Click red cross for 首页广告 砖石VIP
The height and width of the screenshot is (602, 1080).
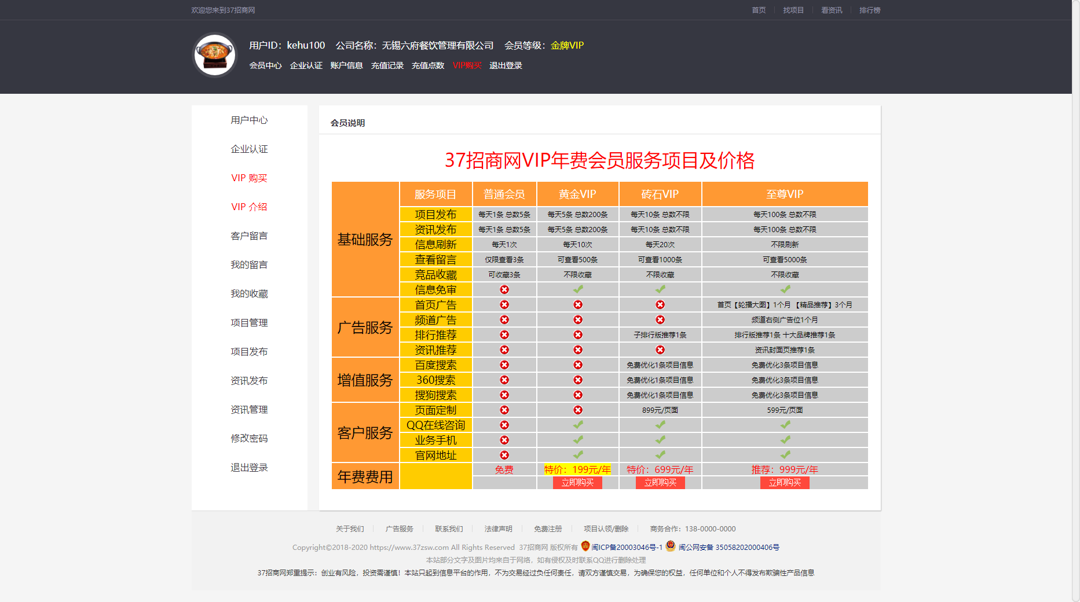660,304
